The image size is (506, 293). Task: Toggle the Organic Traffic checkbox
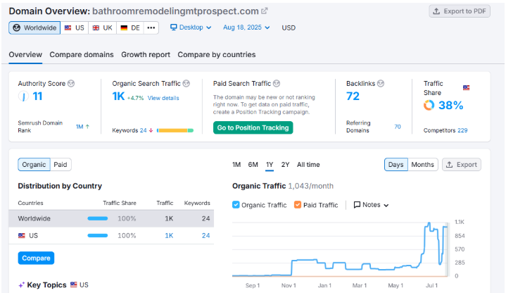tap(236, 205)
